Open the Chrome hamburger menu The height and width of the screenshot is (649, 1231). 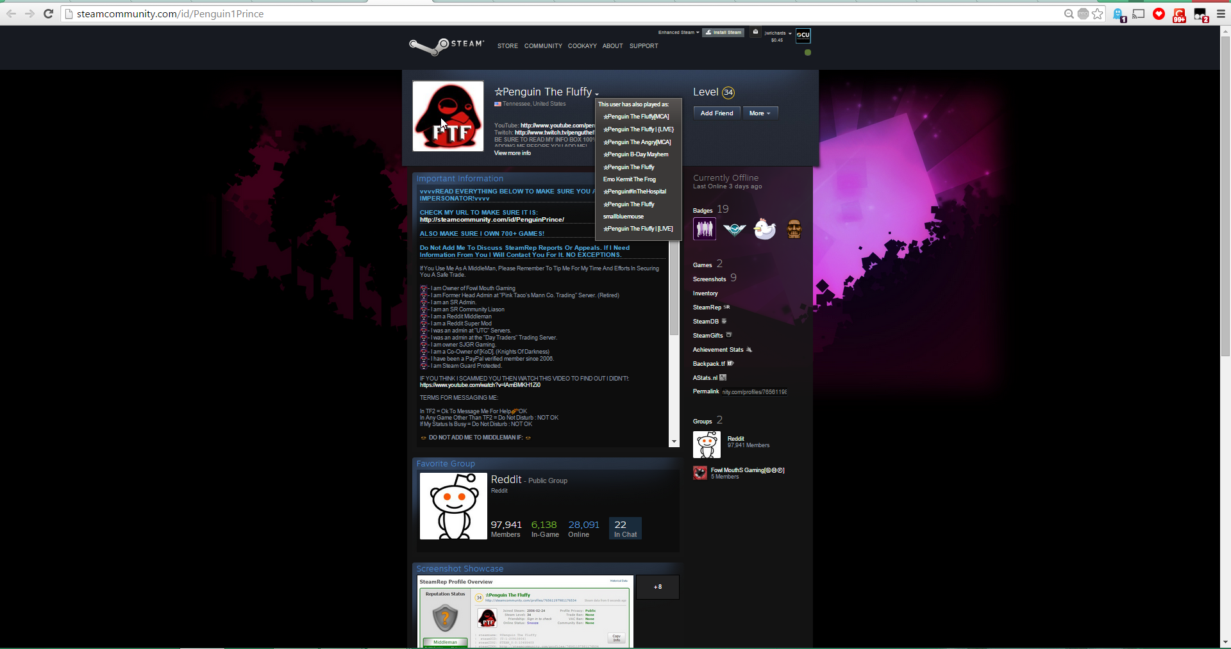click(1221, 13)
